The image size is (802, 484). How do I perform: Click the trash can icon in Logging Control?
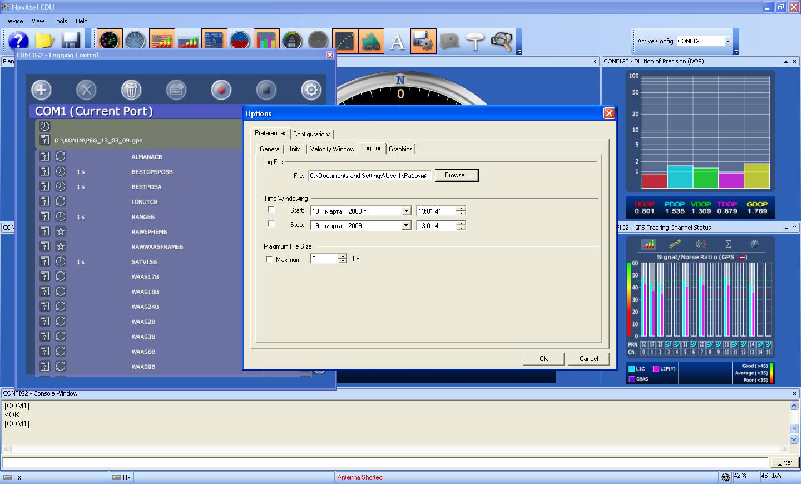pyautogui.click(x=131, y=90)
